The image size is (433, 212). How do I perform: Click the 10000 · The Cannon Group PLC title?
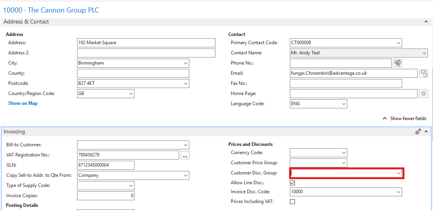pos(51,11)
